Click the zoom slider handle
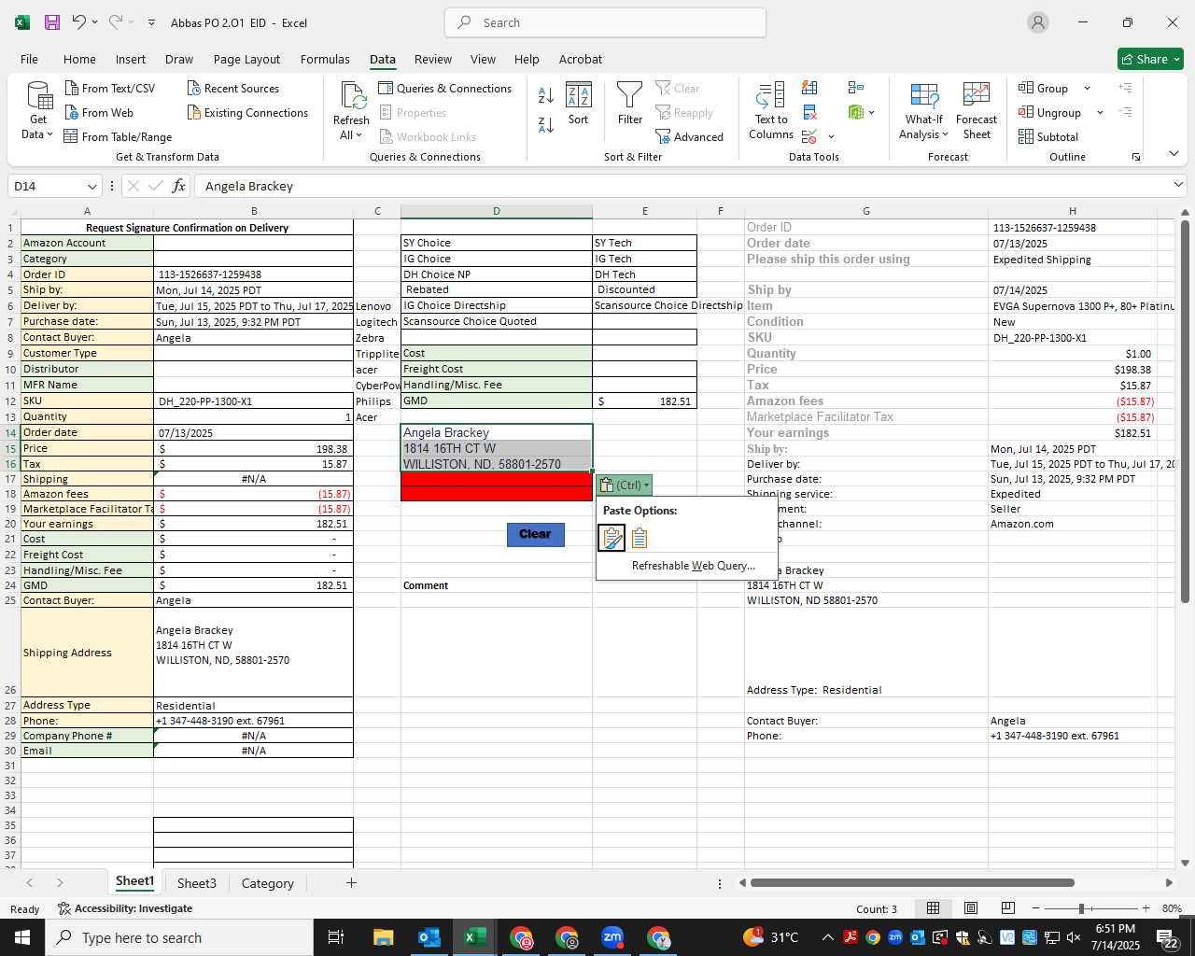 click(1081, 908)
